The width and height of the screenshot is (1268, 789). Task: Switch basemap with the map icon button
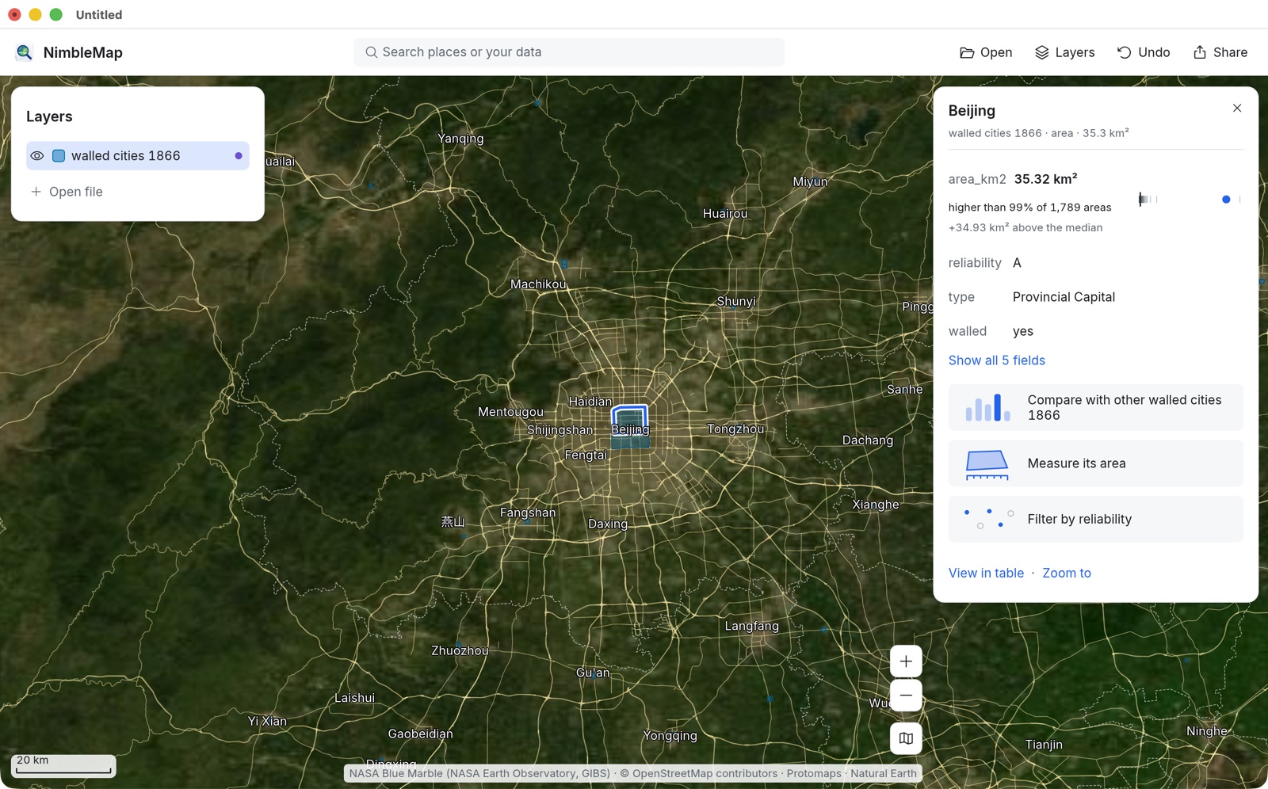[906, 738]
